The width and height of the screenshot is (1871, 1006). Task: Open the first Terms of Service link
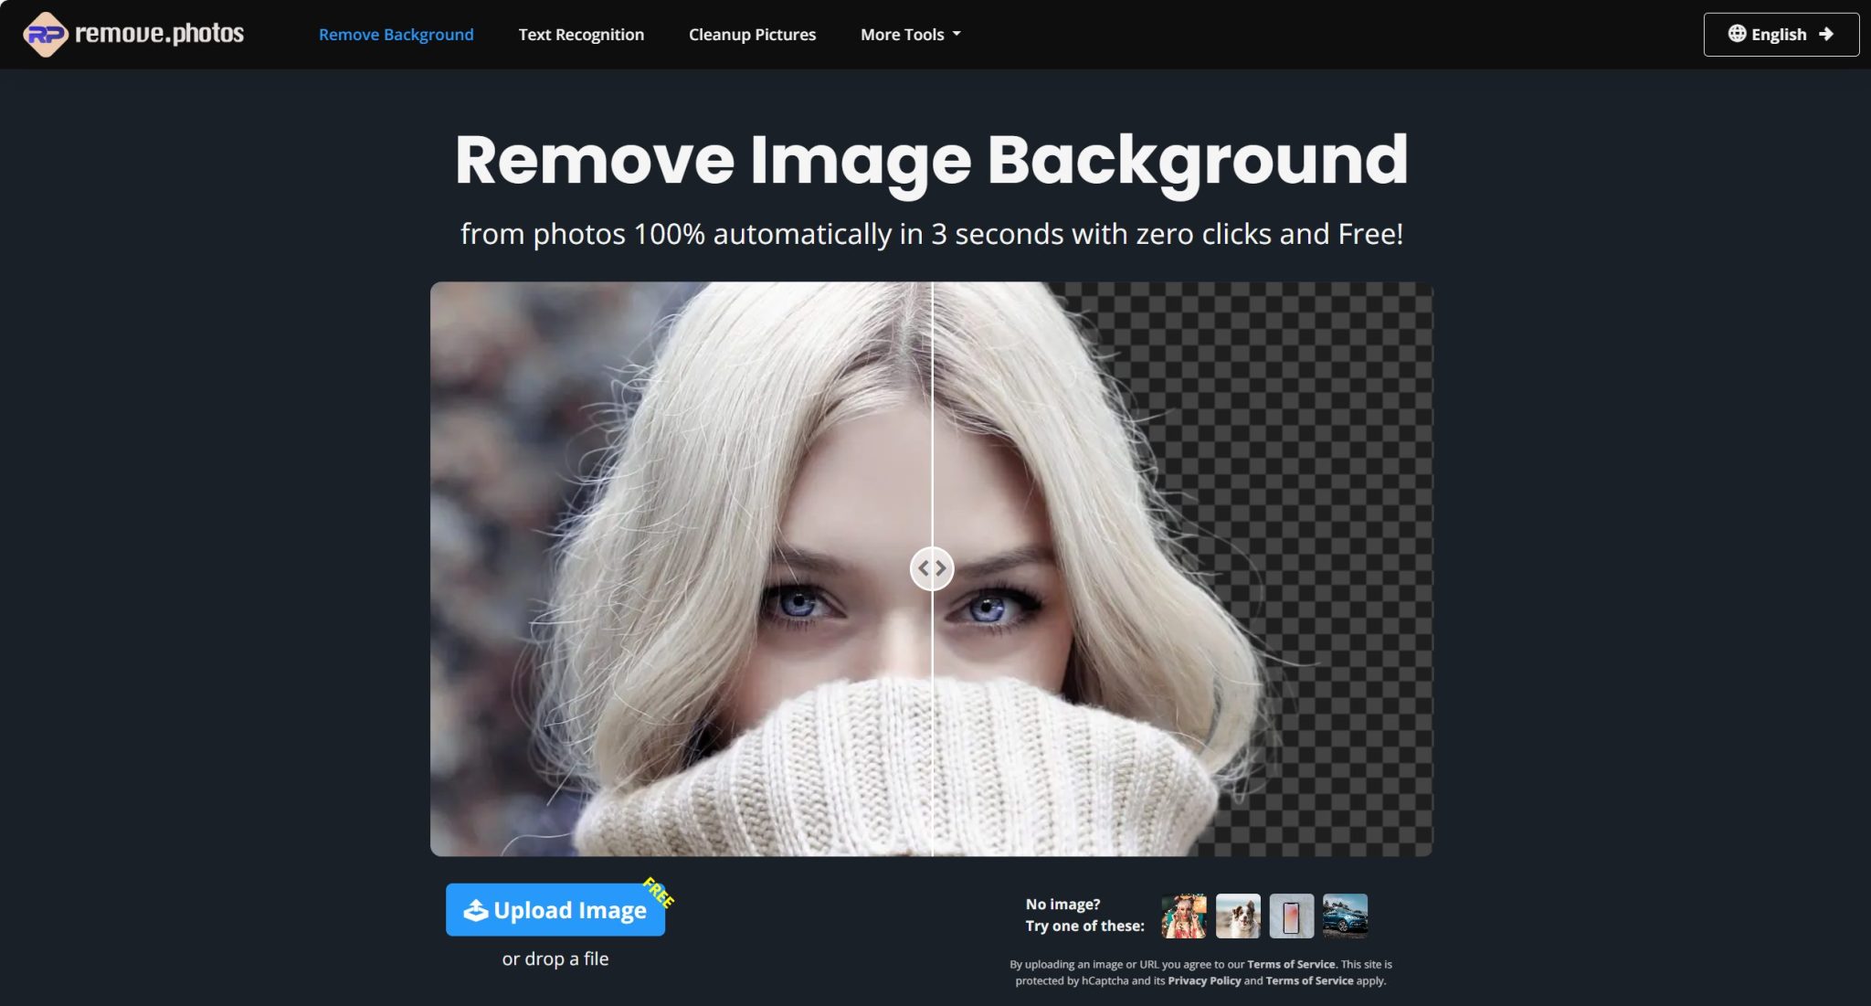[x=1291, y=964]
